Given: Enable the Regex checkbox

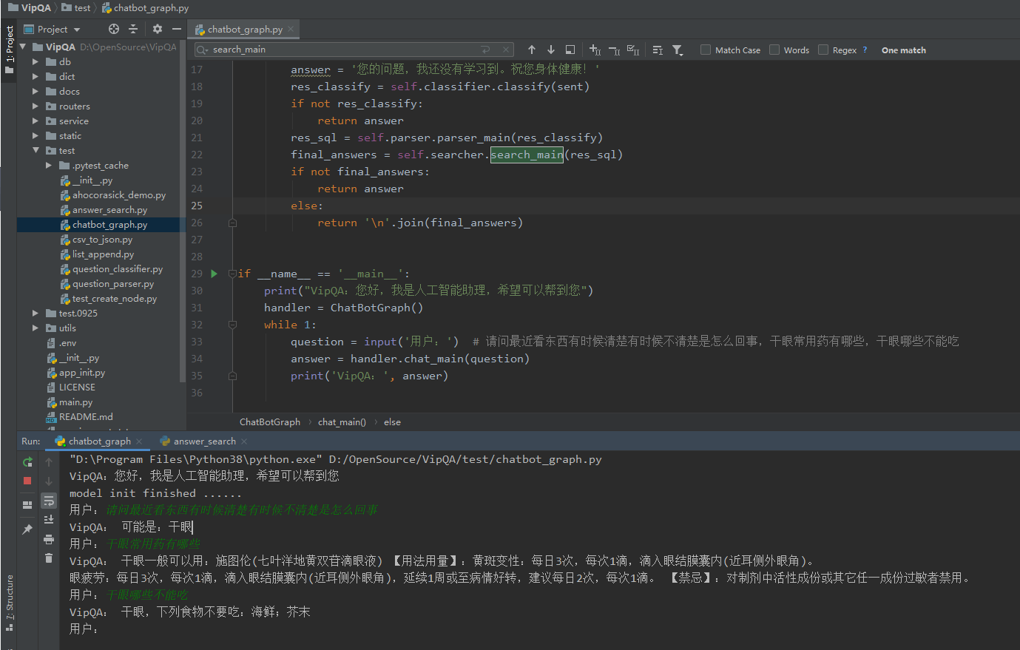Looking at the screenshot, I should point(823,50).
